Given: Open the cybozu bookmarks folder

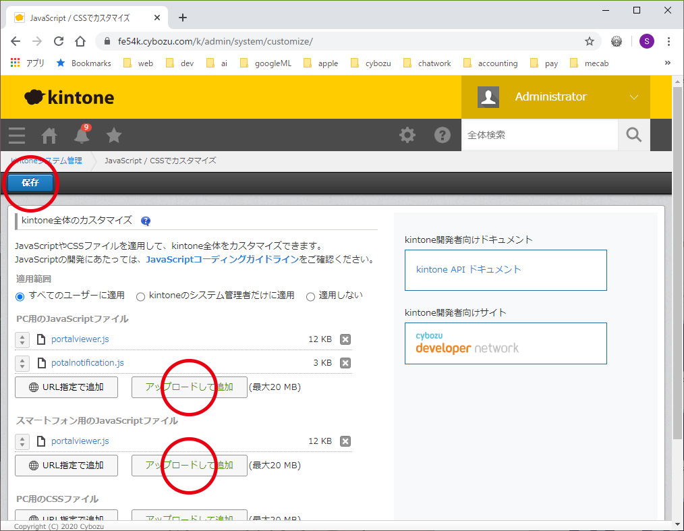Looking at the screenshot, I should pos(370,63).
